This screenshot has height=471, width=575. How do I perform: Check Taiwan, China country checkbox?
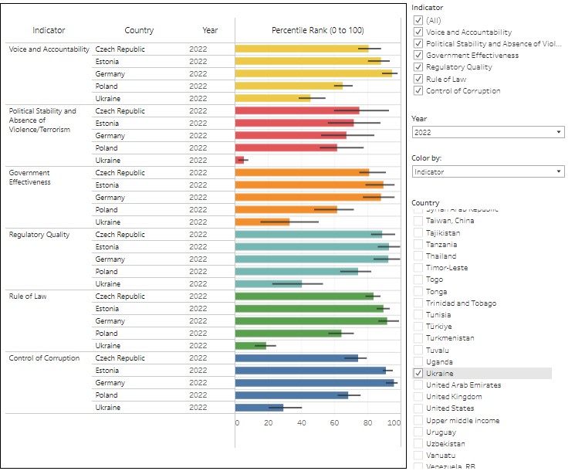[418, 221]
